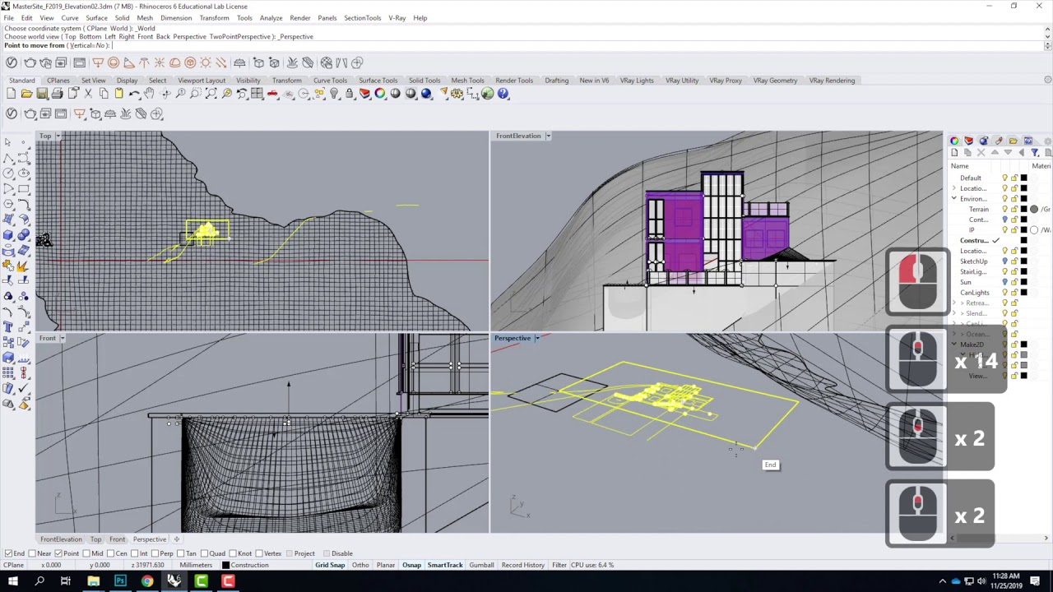Click Record History in the status bar

(522, 565)
